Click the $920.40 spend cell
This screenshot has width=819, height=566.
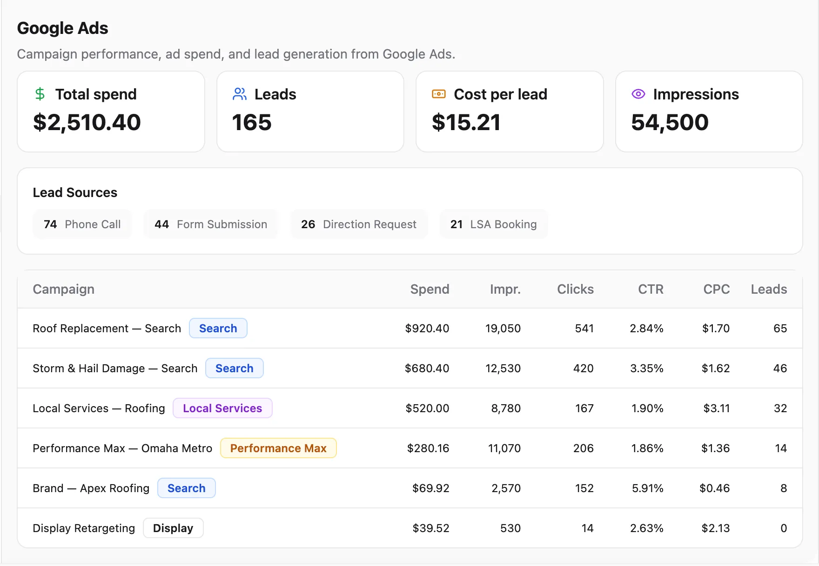click(x=427, y=329)
